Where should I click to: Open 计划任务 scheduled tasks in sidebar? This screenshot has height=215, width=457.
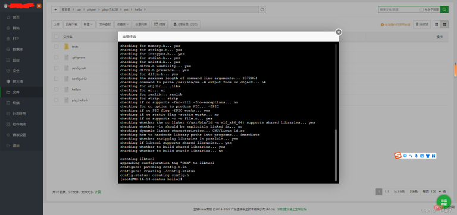pyautogui.click(x=21, y=113)
